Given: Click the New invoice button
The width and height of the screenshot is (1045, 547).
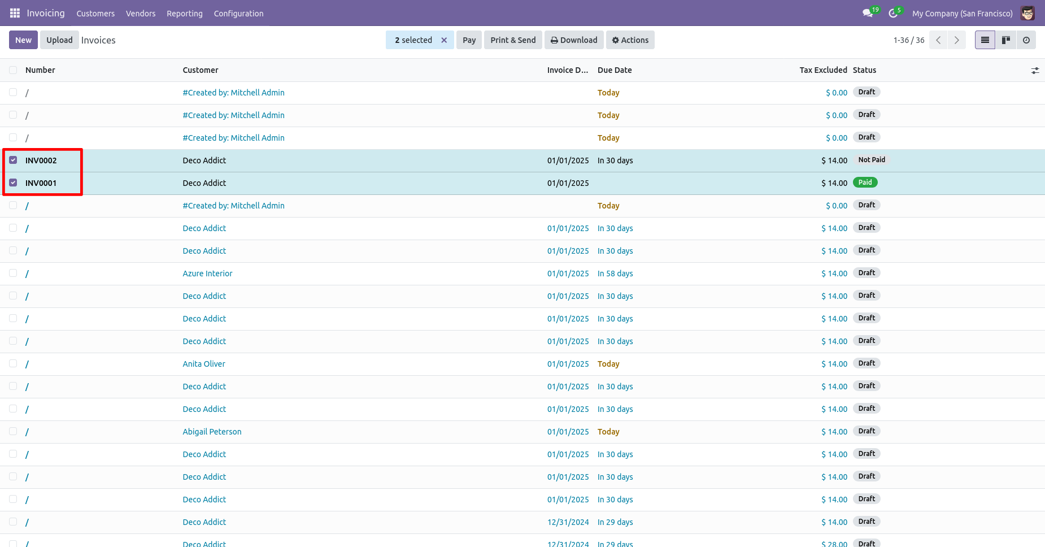Looking at the screenshot, I should [24, 40].
